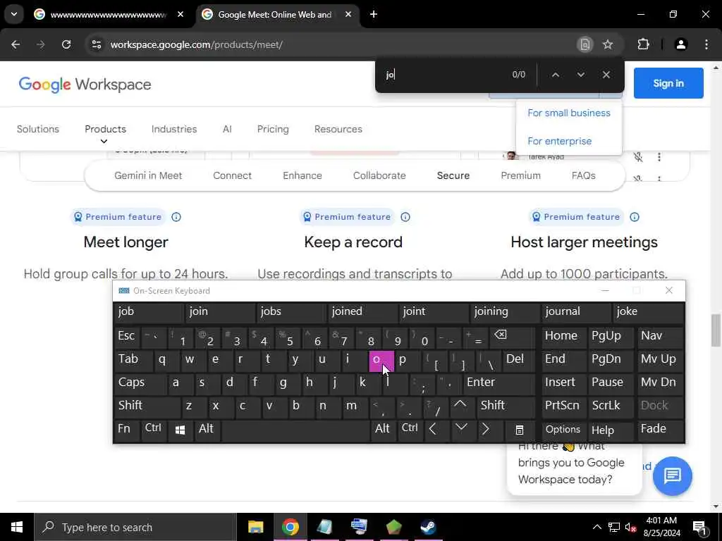Open the notification center icon
Viewport: 722px width, 541px height.
tap(700, 528)
